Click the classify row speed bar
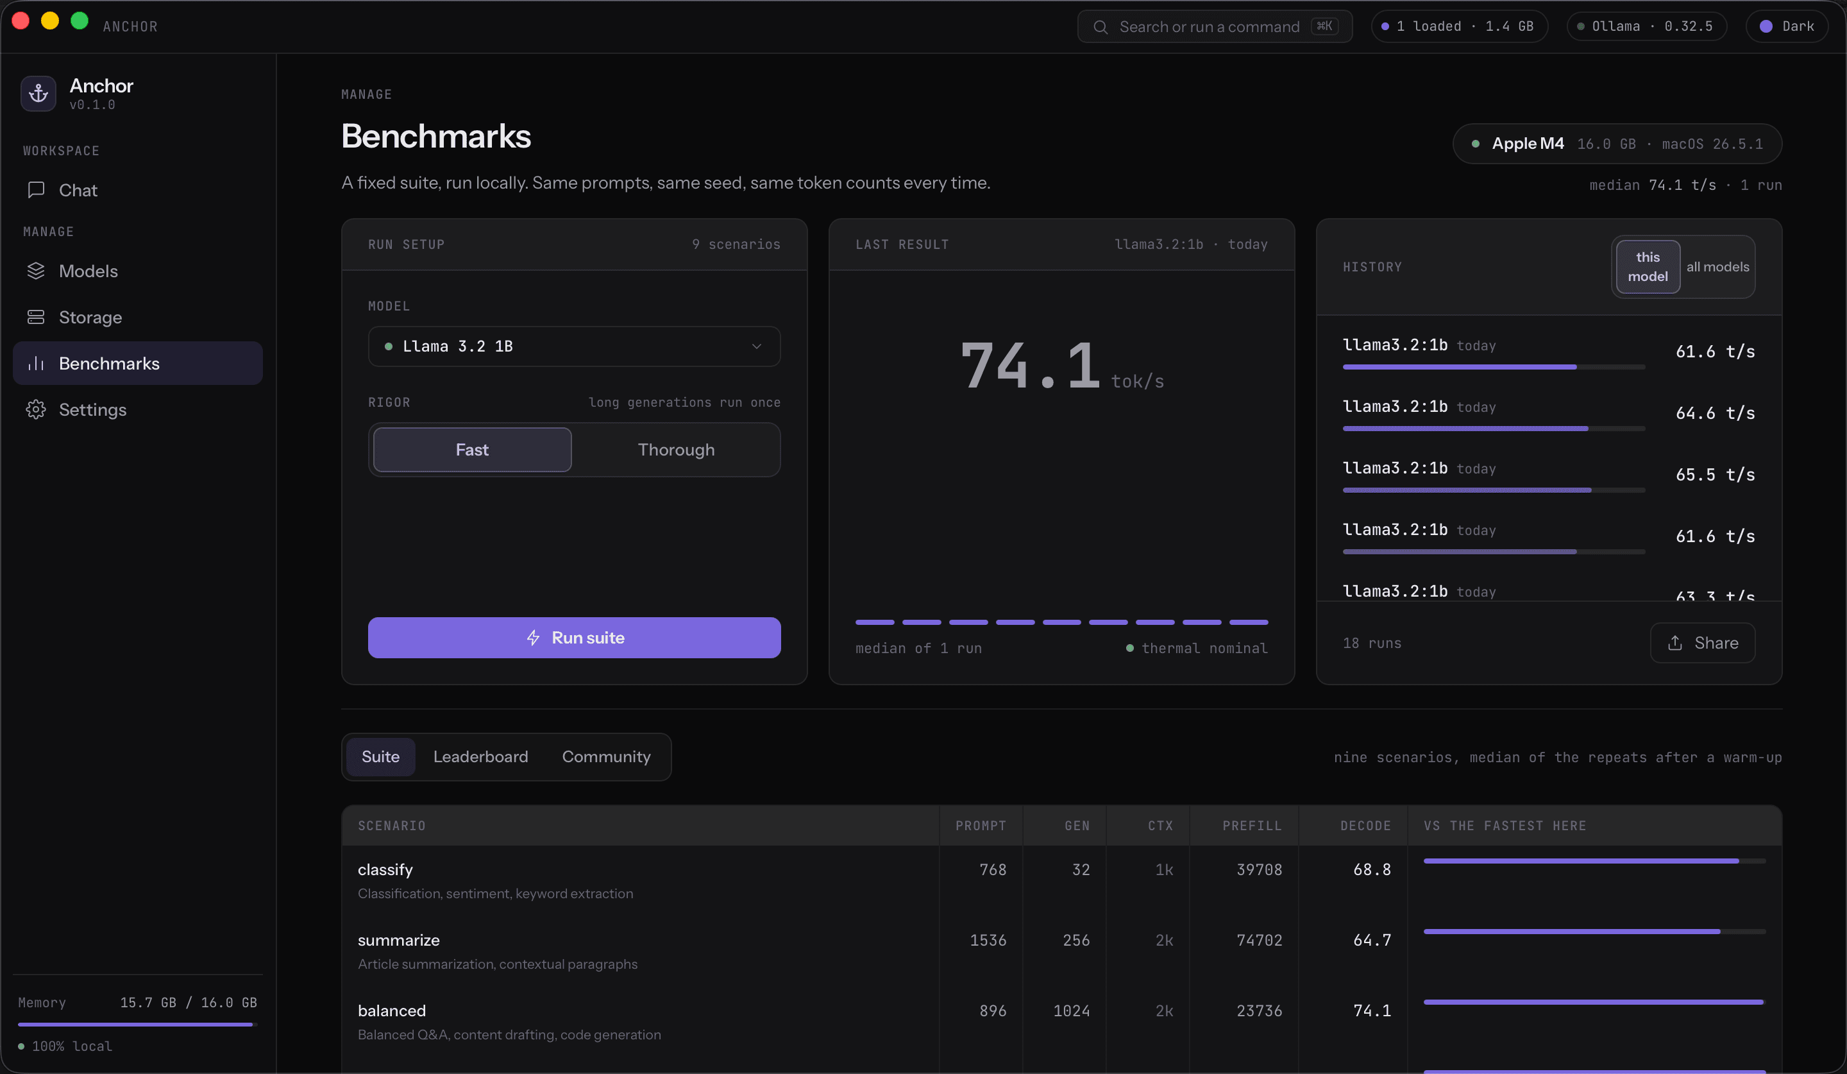This screenshot has height=1074, width=1847. click(1594, 860)
